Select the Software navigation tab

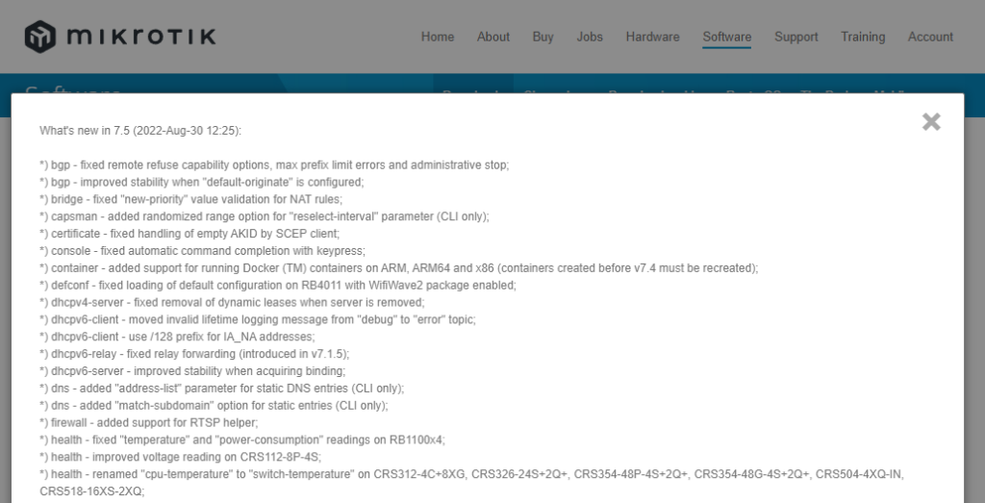[727, 38]
